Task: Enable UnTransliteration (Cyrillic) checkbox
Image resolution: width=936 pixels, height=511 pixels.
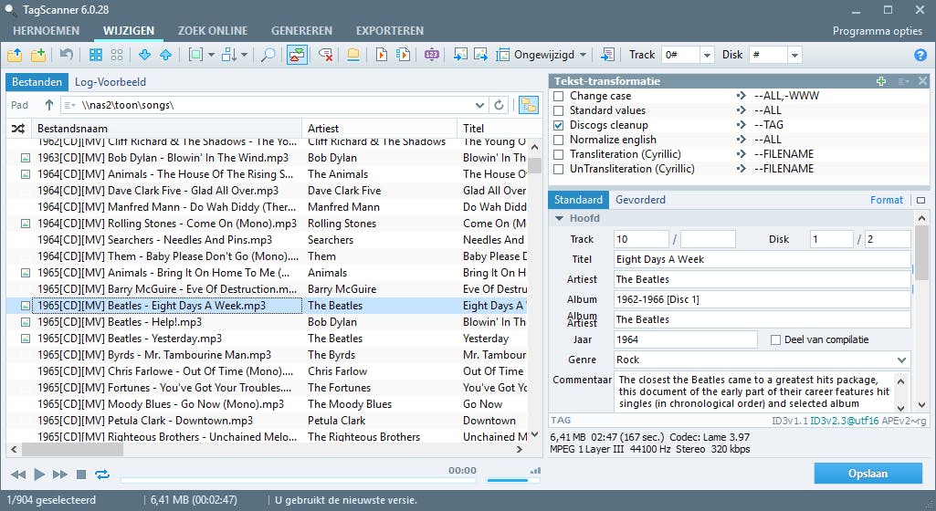Action: click(x=559, y=169)
